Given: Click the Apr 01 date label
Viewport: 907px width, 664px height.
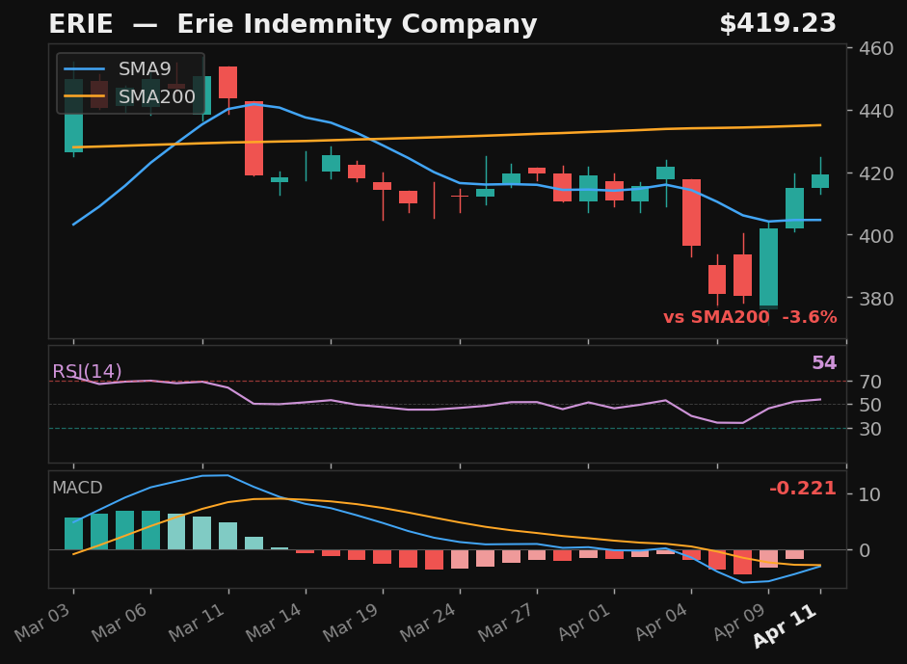Looking at the screenshot, I should coord(585,622).
